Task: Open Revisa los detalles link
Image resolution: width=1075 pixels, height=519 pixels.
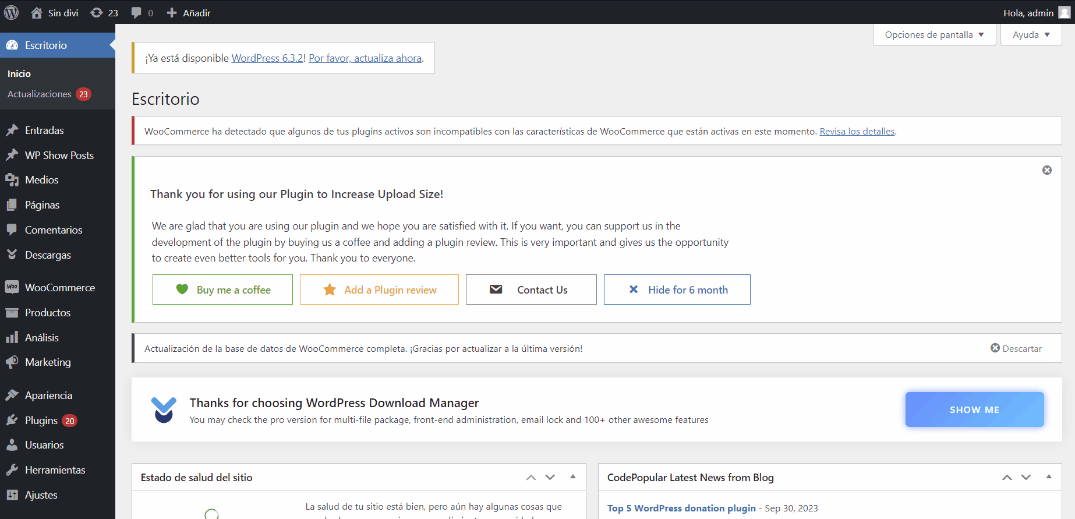Action: click(x=857, y=132)
